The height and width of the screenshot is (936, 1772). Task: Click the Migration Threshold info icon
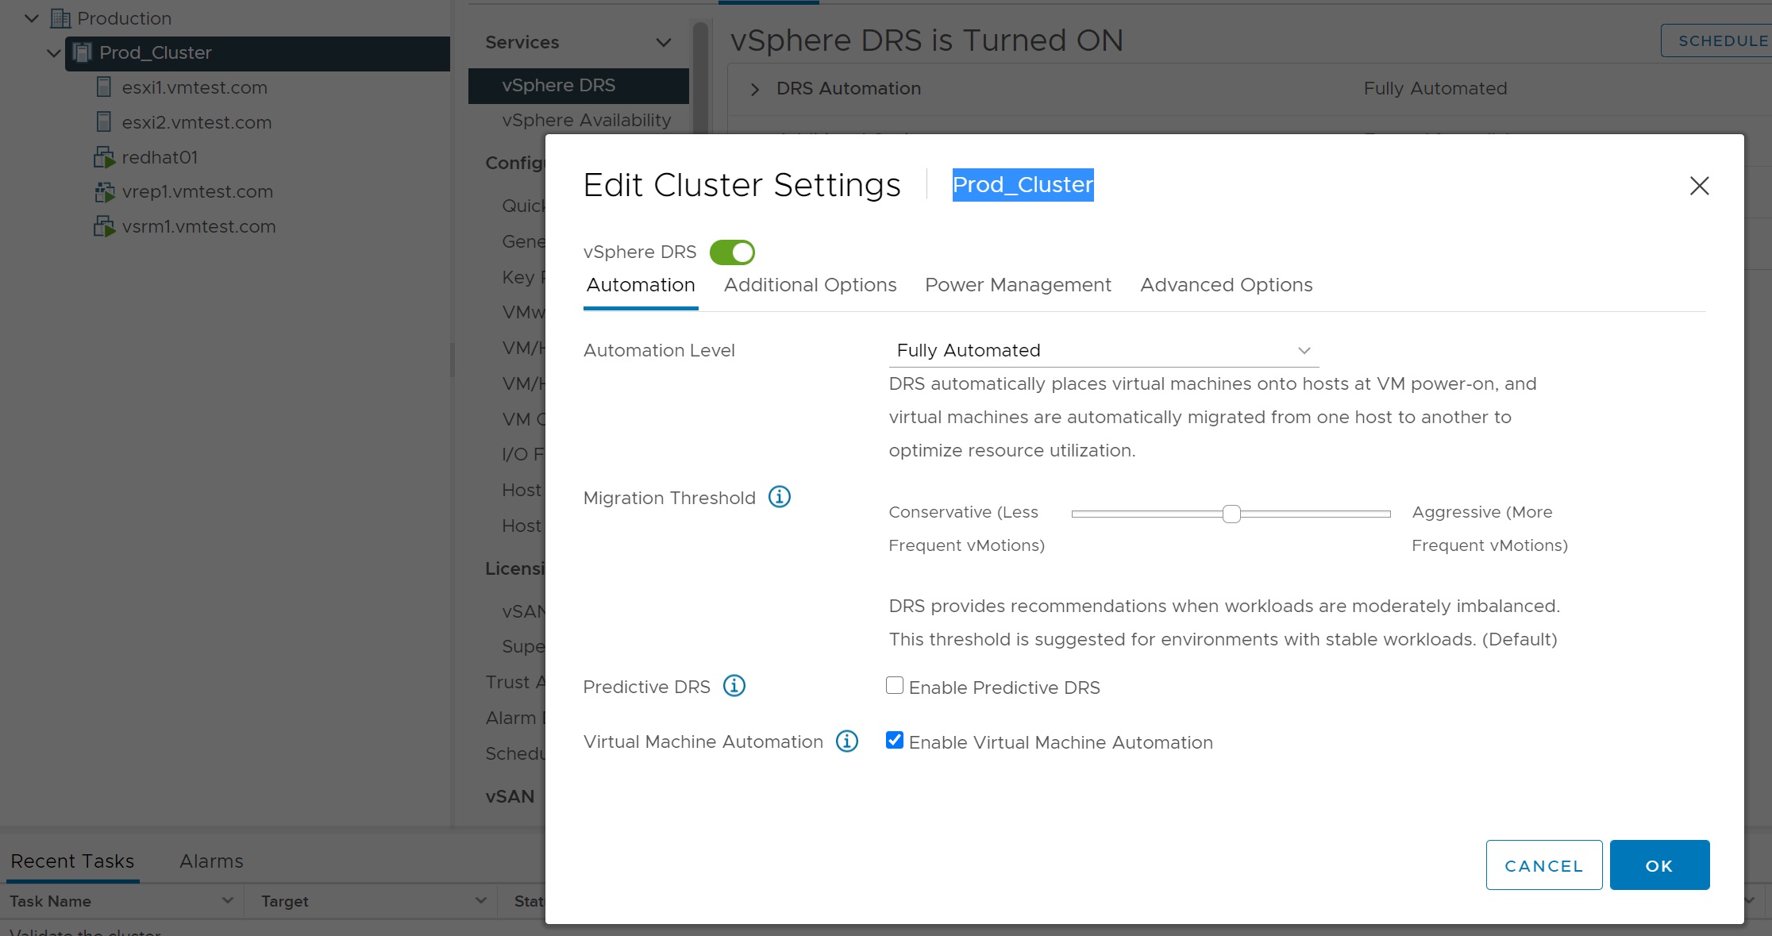pyautogui.click(x=779, y=497)
